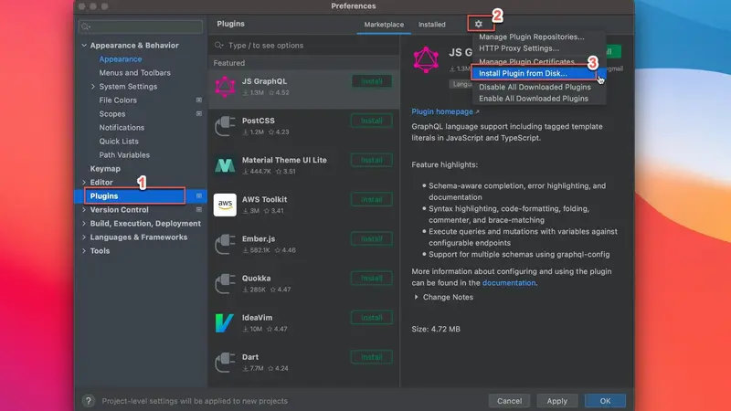
Task: Select Path Variables settings
Action: [x=124, y=155]
